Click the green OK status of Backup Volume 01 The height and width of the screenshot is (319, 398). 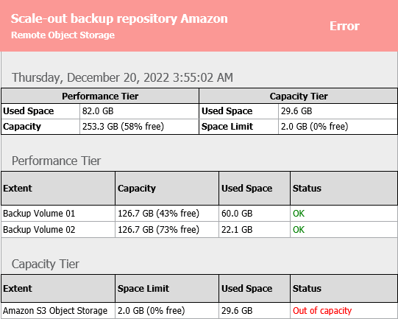tap(299, 213)
